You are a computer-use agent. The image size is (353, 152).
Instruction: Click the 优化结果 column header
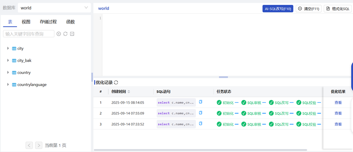coord(338,92)
